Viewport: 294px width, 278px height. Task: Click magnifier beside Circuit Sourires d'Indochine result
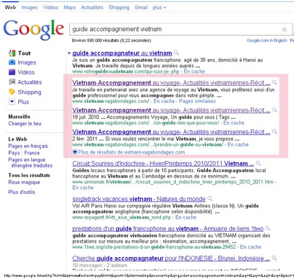[x=258, y=163]
